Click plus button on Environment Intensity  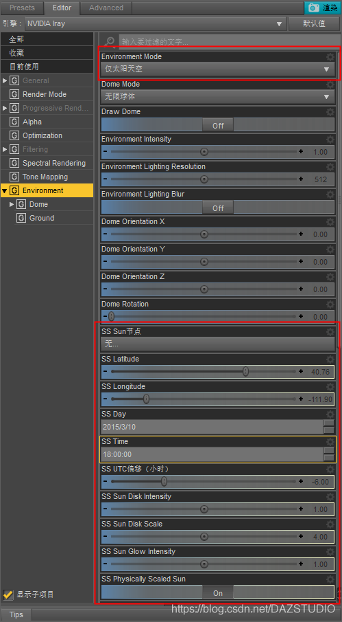tap(301, 151)
